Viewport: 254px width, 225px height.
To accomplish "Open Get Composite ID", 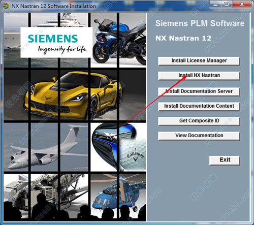I will click(199, 121).
